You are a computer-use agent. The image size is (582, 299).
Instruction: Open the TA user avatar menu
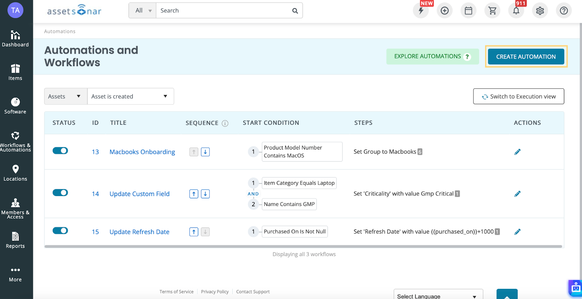click(15, 10)
